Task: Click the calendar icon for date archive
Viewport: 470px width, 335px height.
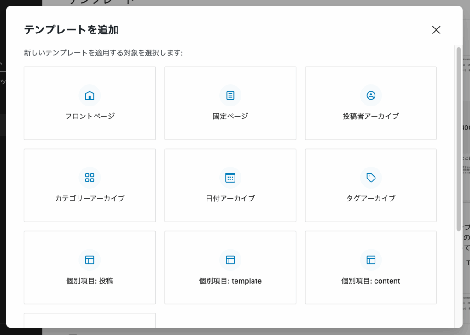Action: pos(230,178)
